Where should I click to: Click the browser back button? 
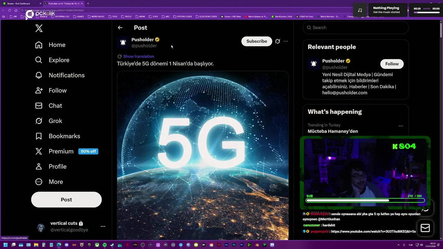pos(3,10)
